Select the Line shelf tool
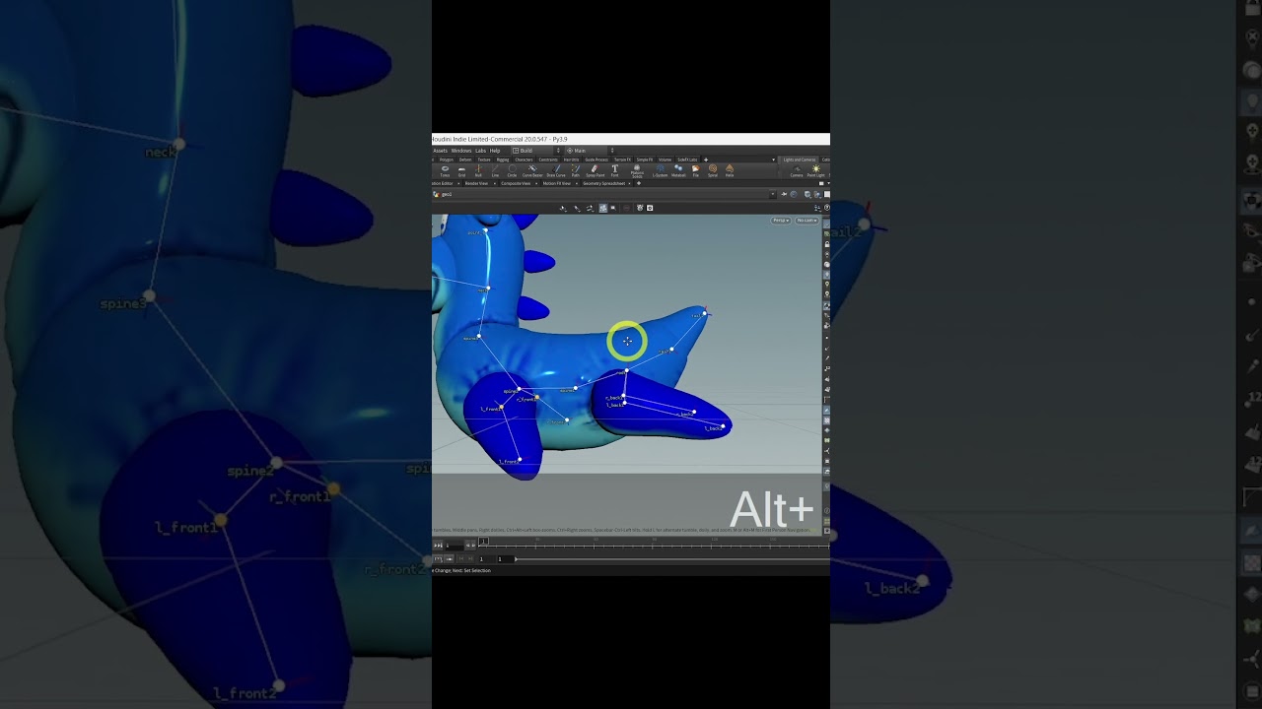Image resolution: width=1262 pixels, height=709 pixels. 495,171
